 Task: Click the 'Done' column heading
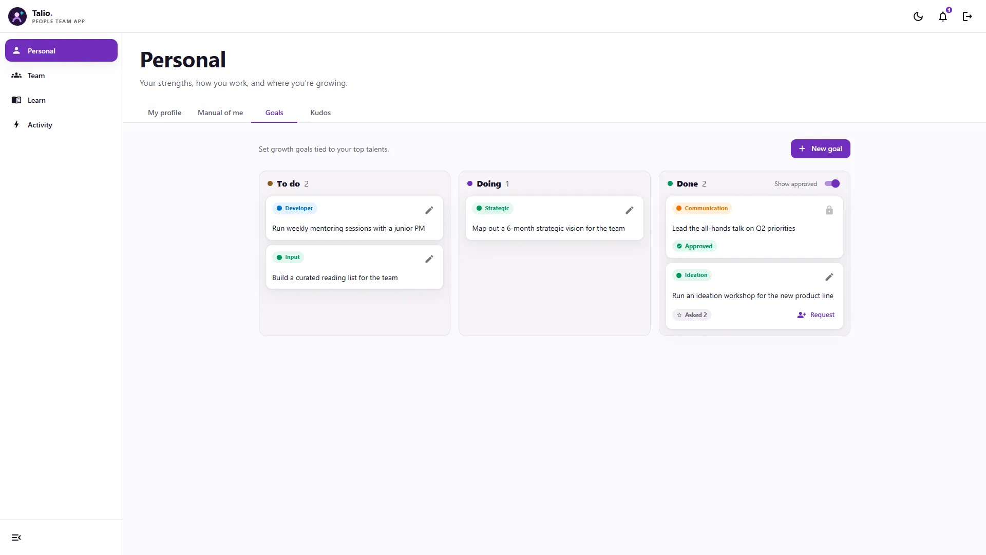(687, 183)
